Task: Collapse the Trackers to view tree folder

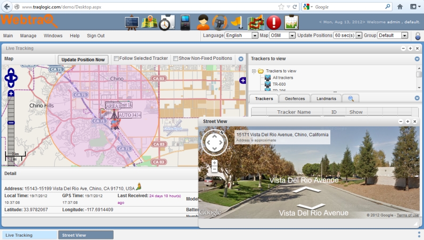Action: (253, 71)
